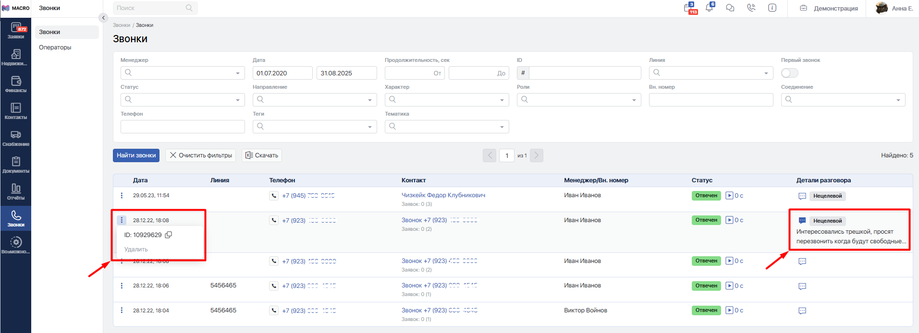Screen dimensions: 919x333
Task: Copy the call ID 10929629
Action: click(169, 235)
